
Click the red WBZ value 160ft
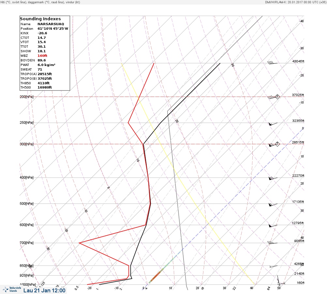(42, 56)
